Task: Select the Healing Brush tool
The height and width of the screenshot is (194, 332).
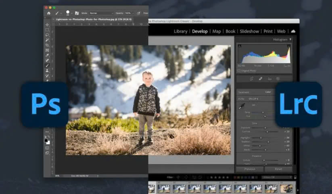Action: point(47,60)
